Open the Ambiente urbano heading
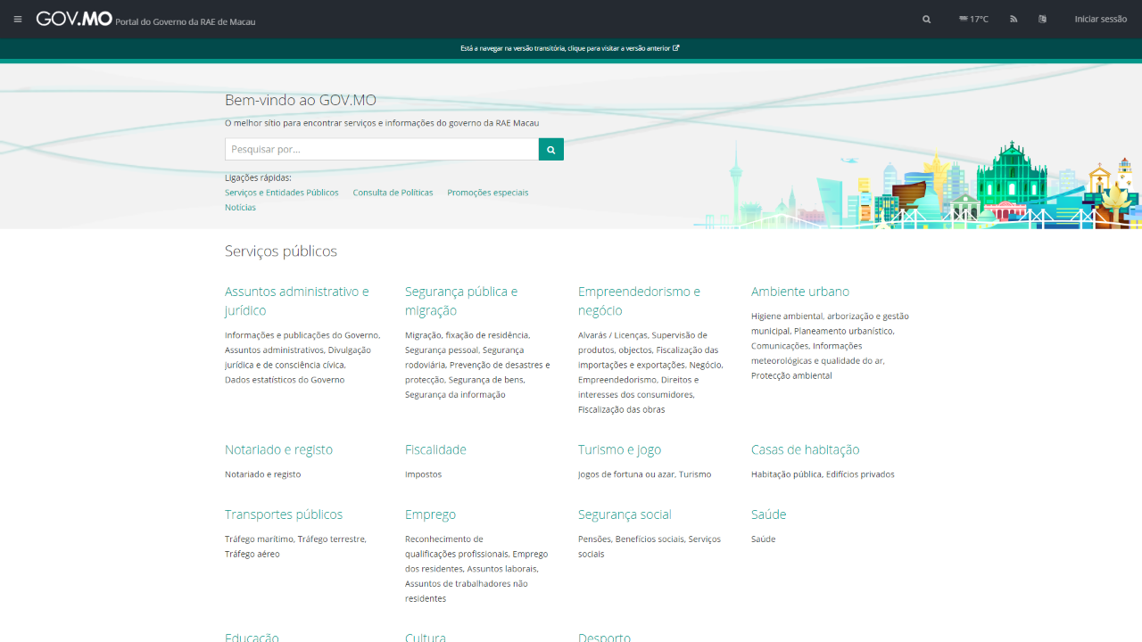Image resolution: width=1142 pixels, height=642 pixels. (x=799, y=292)
